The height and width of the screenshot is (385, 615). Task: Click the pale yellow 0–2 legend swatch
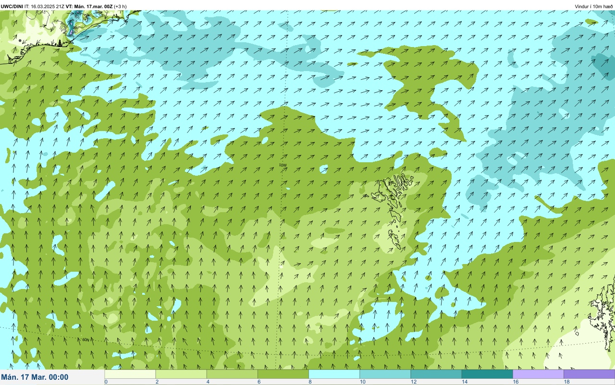click(x=130, y=374)
